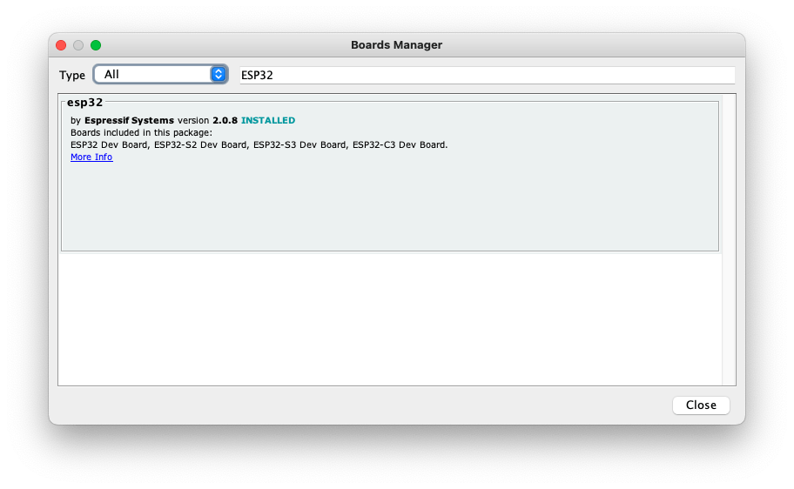Click the vertical scrollbar track of the list
The height and width of the screenshot is (489, 794).
click(729, 239)
